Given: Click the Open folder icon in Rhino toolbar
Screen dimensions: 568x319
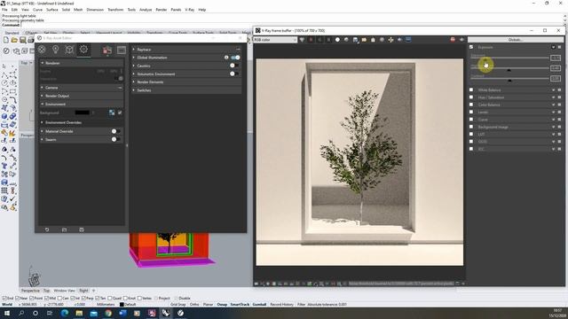Looking at the screenshot, I should (x=14, y=40).
